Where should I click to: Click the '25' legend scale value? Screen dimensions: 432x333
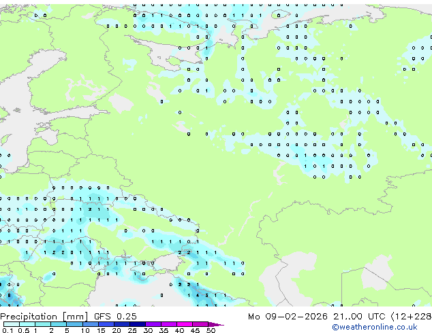132,330
